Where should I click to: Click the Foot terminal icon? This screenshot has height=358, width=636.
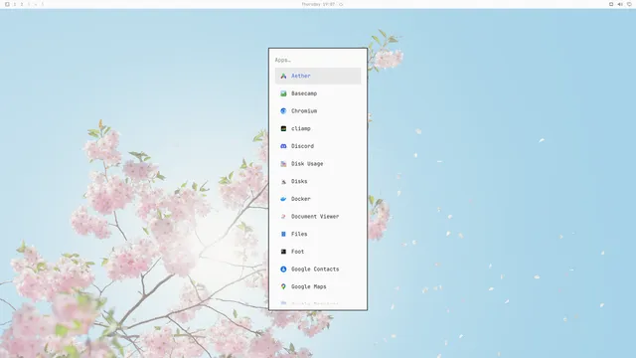[x=283, y=252]
